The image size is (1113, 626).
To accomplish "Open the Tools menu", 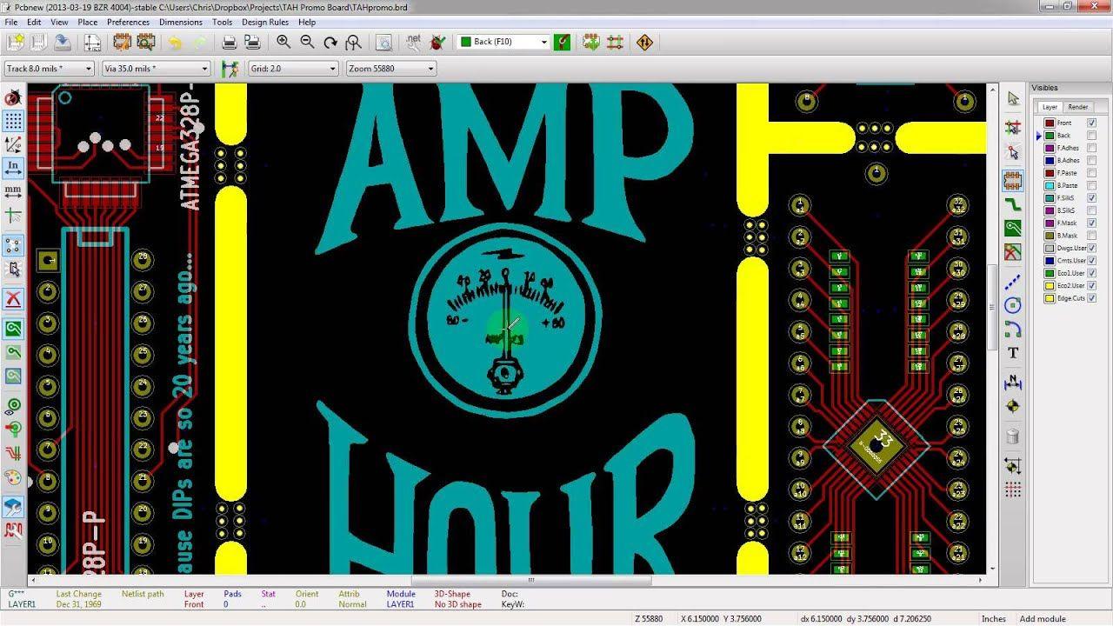I will pos(222,22).
